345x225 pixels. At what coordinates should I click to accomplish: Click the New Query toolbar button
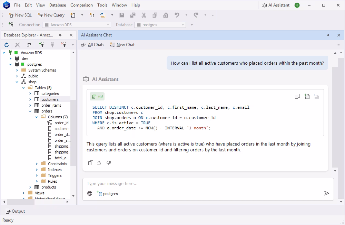[x=51, y=15]
